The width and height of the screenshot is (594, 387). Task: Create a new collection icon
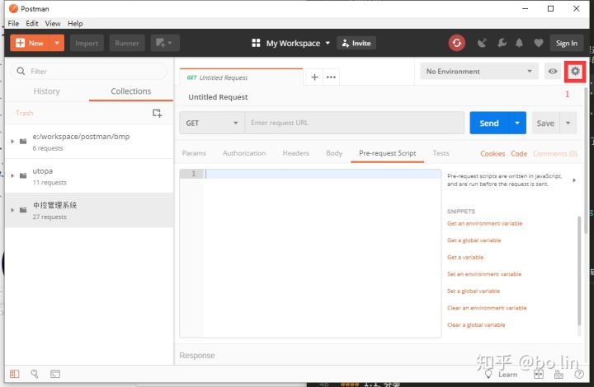[157, 113]
